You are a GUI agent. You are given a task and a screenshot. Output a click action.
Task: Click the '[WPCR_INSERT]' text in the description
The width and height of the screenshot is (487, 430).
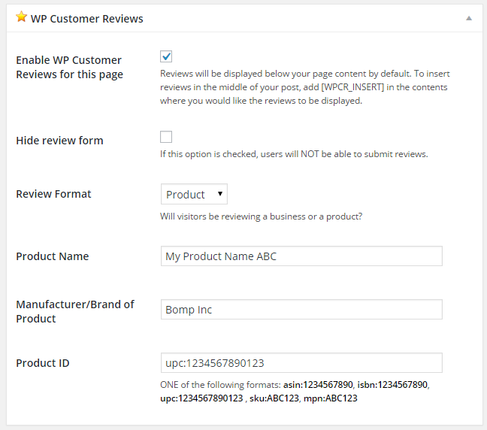[352, 87]
